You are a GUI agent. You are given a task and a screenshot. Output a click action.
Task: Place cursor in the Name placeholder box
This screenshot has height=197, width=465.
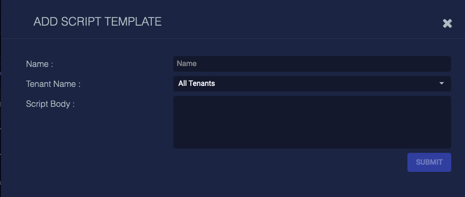tap(312, 64)
